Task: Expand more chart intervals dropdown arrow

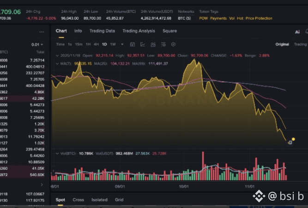Action: (x=122, y=45)
